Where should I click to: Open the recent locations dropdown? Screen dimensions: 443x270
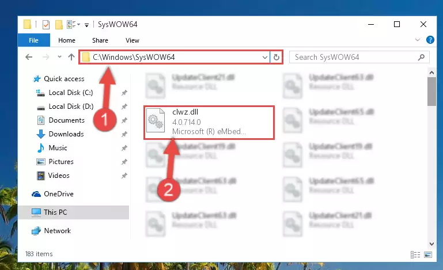pyautogui.click(x=59, y=57)
